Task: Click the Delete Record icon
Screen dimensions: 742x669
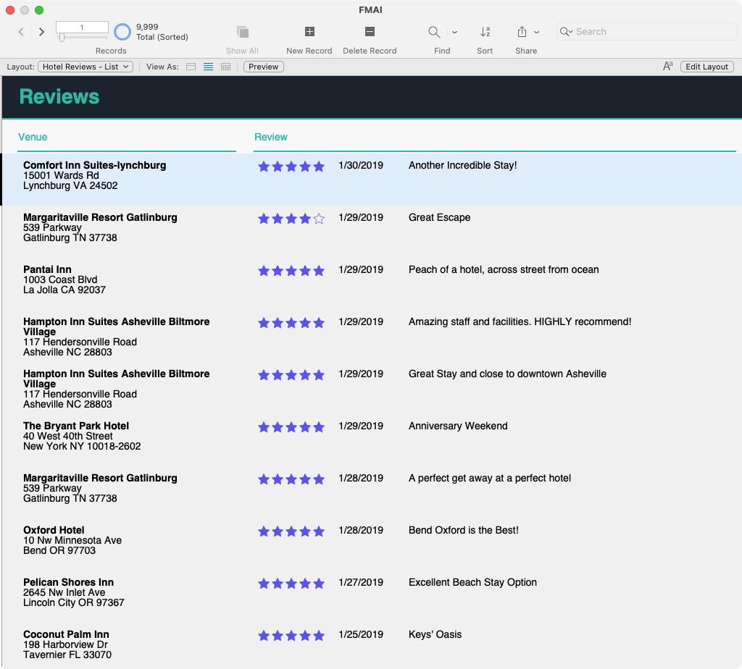Action: [369, 31]
